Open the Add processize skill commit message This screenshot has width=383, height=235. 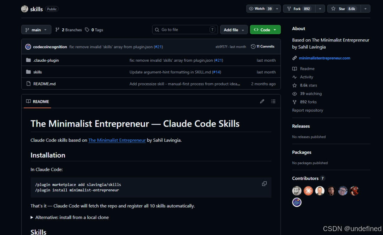185,84
